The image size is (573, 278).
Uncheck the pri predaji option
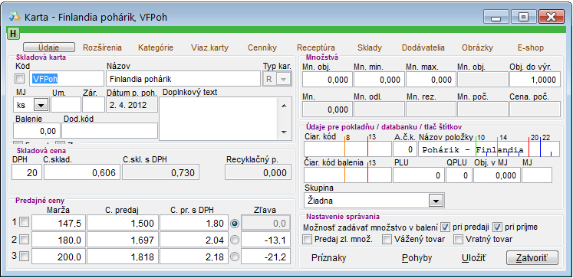(445, 227)
